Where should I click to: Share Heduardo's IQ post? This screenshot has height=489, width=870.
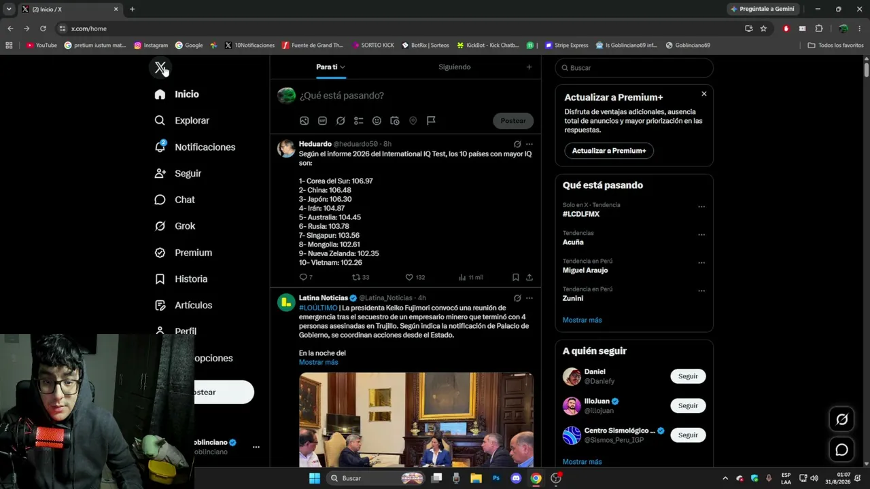coord(529,277)
